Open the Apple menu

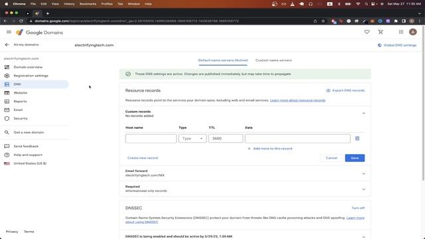tap(6, 4)
